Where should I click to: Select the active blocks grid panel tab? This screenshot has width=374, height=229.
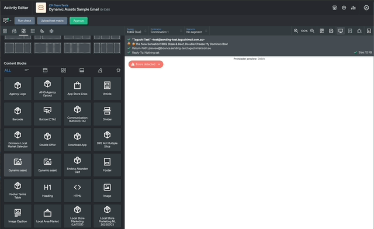23,31
